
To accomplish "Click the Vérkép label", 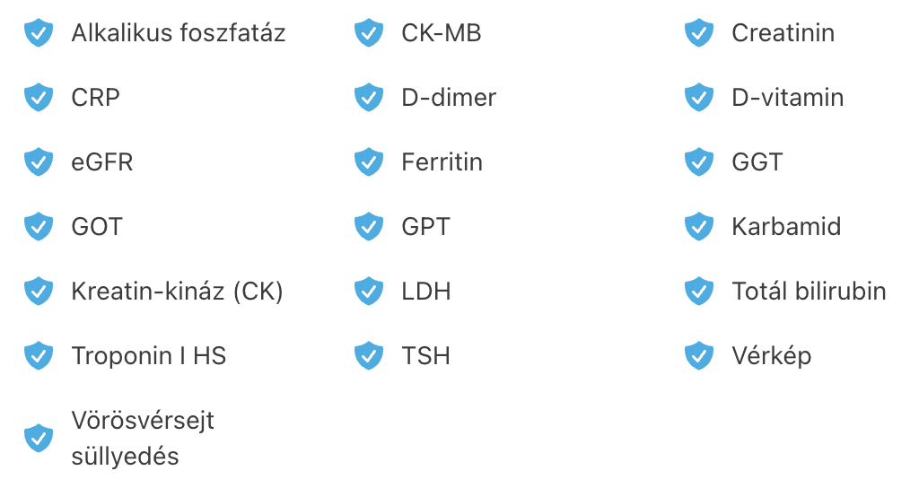I will [771, 356].
